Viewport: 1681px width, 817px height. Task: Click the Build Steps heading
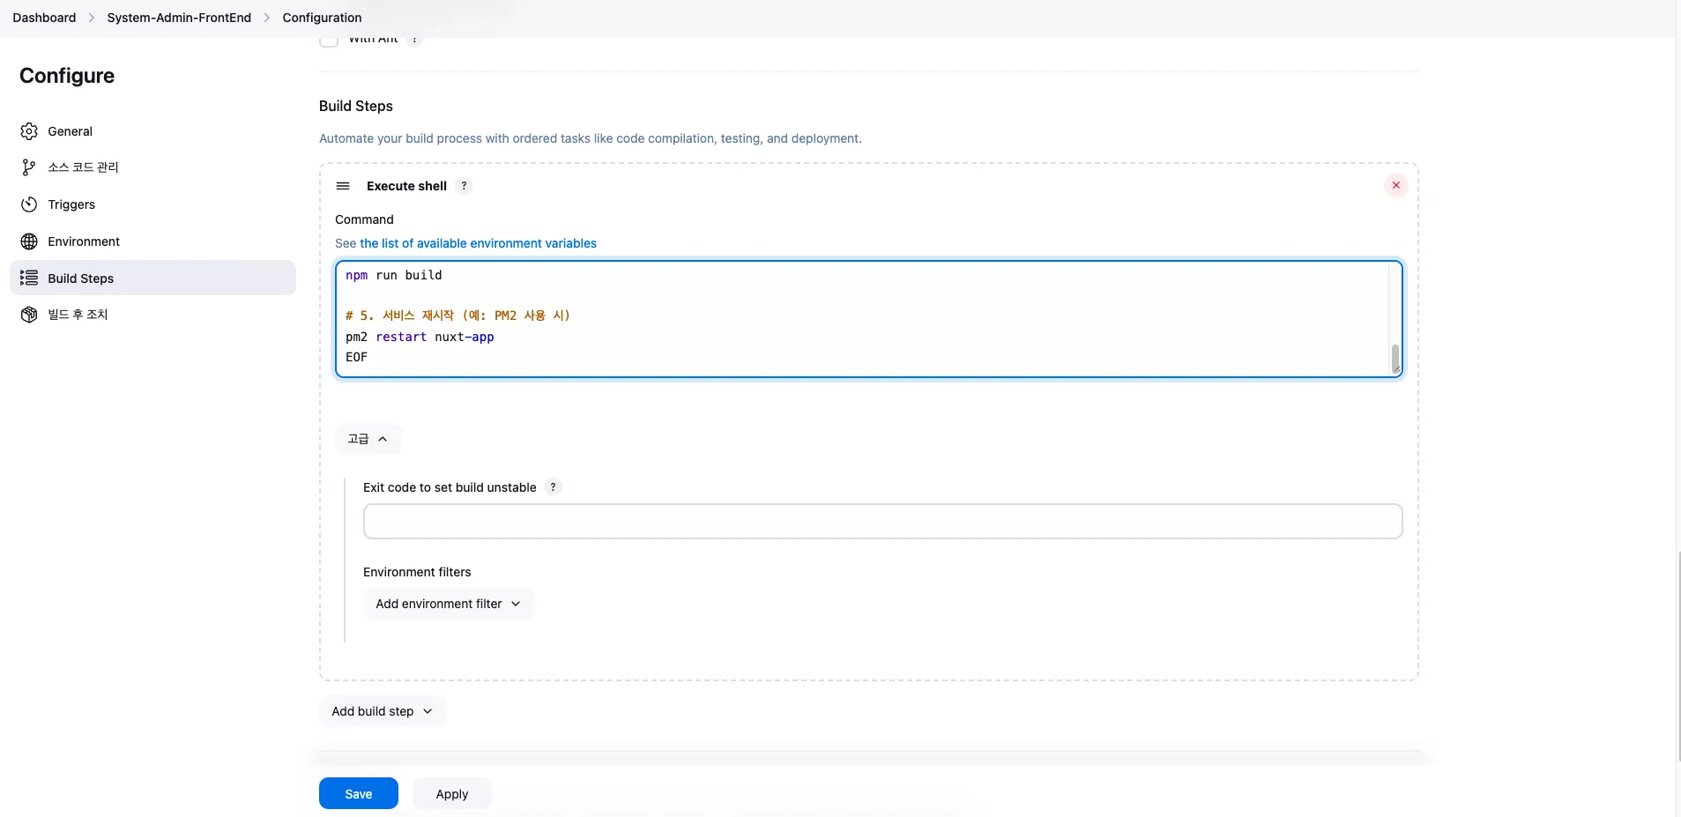[356, 106]
